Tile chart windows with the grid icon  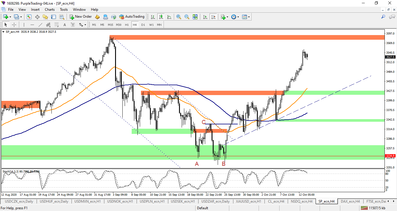195,17
